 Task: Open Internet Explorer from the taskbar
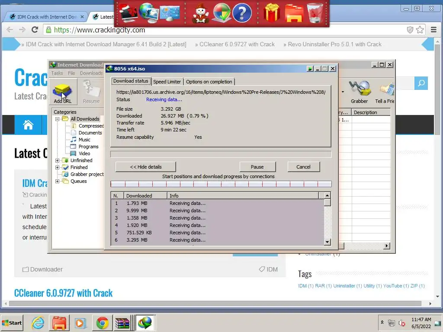[38, 322]
